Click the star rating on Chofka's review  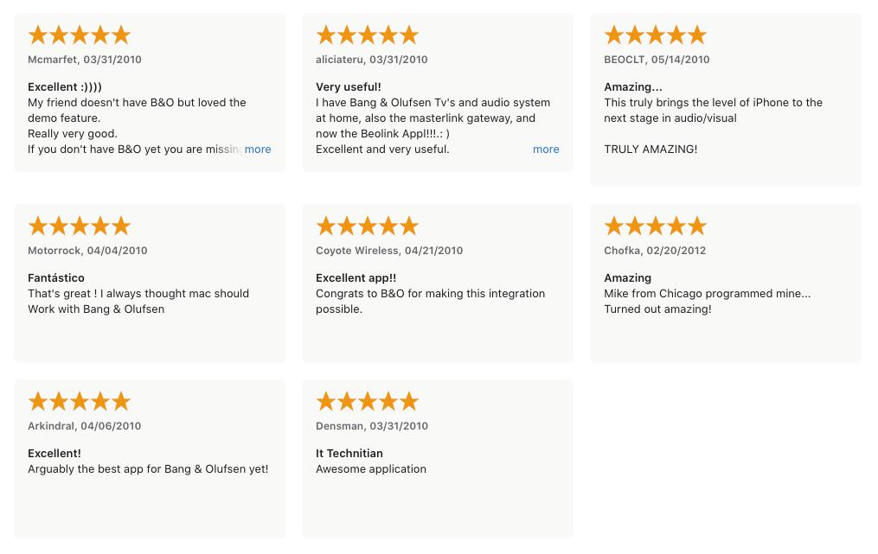[656, 226]
